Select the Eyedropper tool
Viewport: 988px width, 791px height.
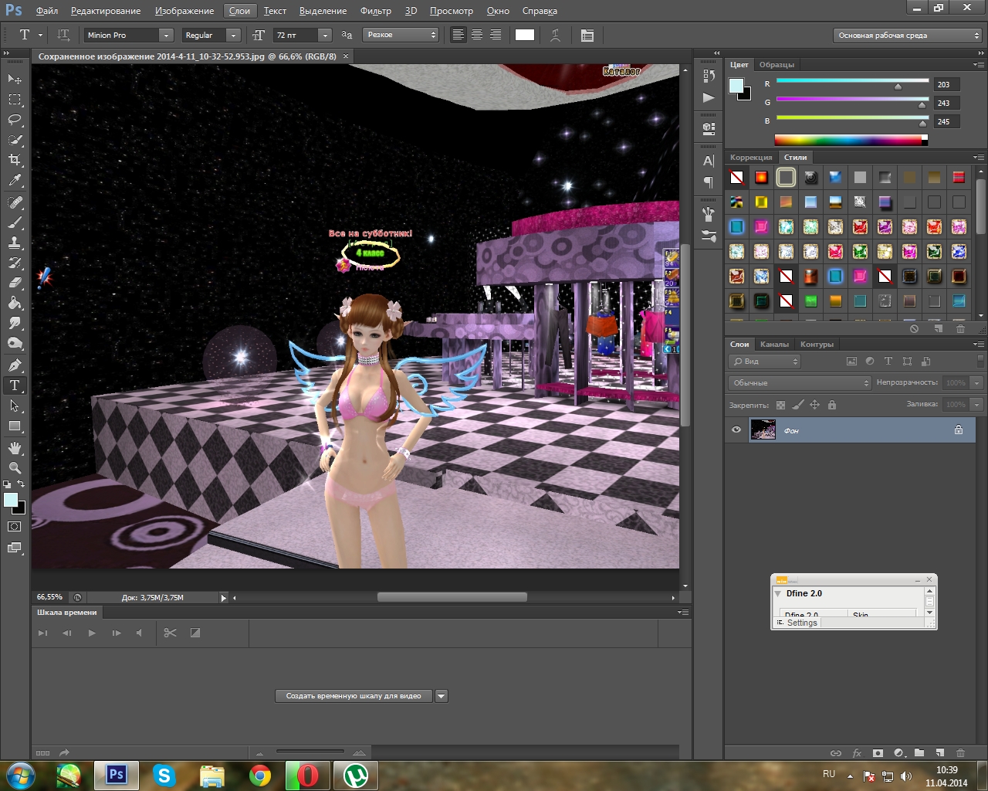tap(15, 181)
